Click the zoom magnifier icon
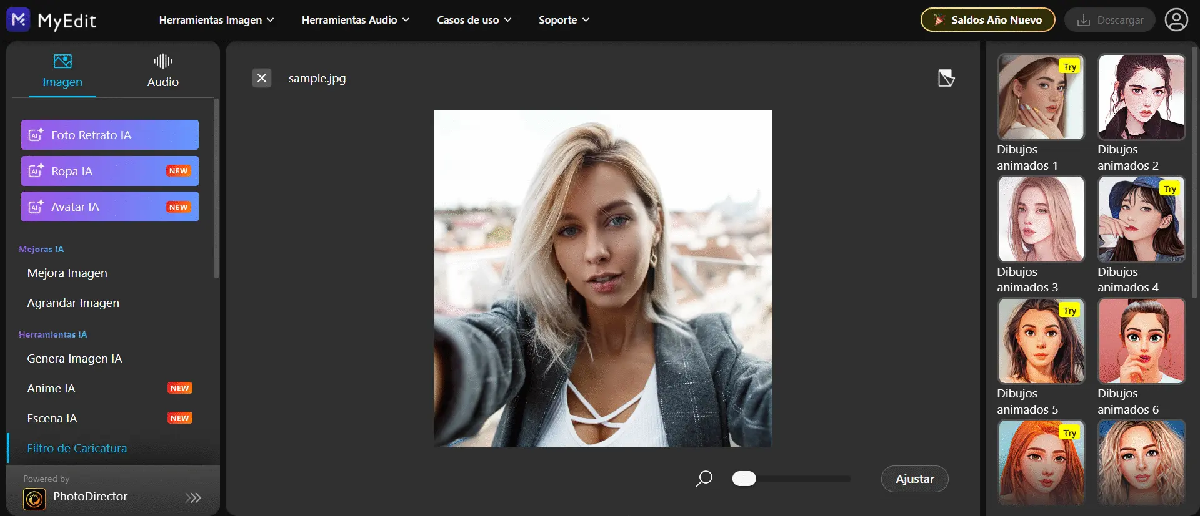The image size is (1200, 516). click(x=704, y=479)
